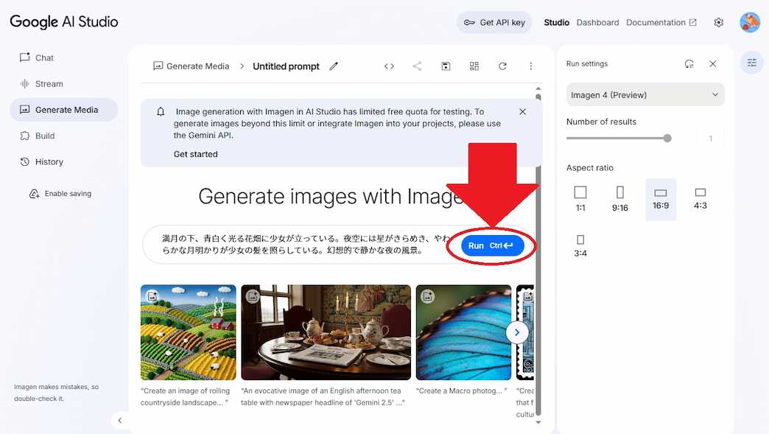Viewport: 769px width, 434px height.
Task: Show more example prompts with the next arrow
Action: [x=517, y=332]
